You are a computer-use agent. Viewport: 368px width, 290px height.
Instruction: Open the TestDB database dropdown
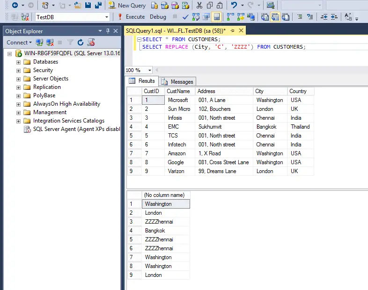click(107, 17)
